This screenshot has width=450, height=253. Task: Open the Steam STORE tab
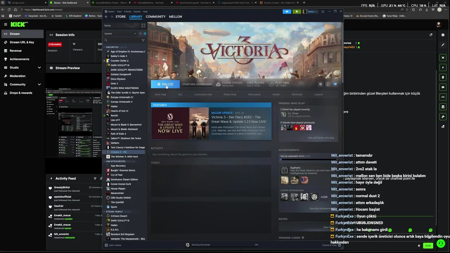[121, 17]
